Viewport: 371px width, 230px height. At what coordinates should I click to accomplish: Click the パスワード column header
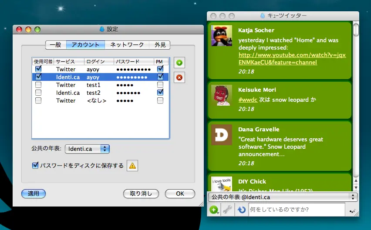134,62
